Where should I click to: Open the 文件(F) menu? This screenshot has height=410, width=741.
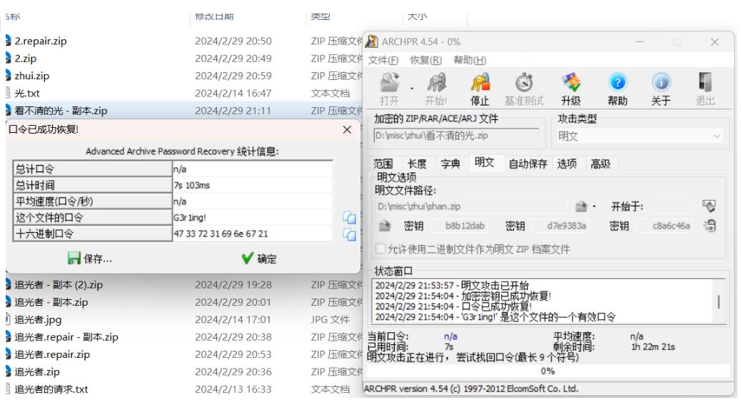(383, 60)
